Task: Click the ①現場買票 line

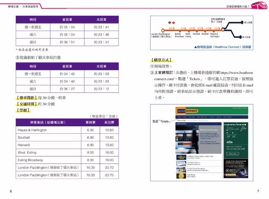Action: point(161,66)
